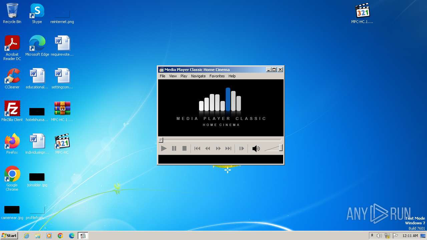
Task: Select the FileZilla Client shortcut
Action: (x=12, y=111)
